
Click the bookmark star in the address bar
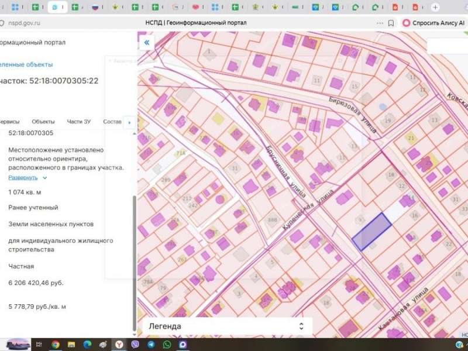click(391, 22)
